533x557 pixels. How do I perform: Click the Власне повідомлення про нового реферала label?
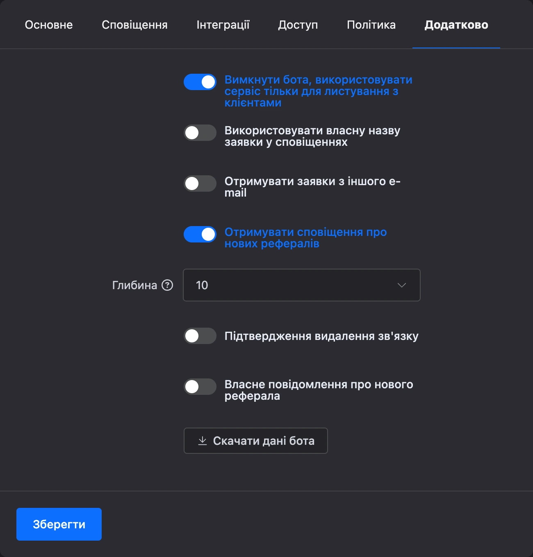pos(319,390)
